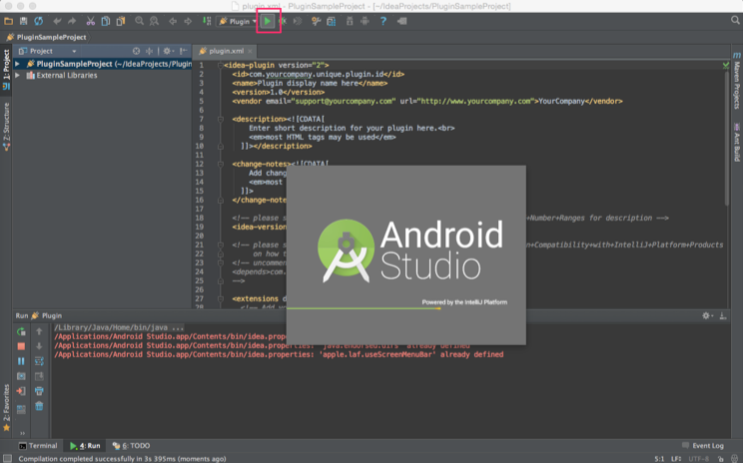
Task: Click the Debug bug icon beside Run
Action: pos(283,21)
